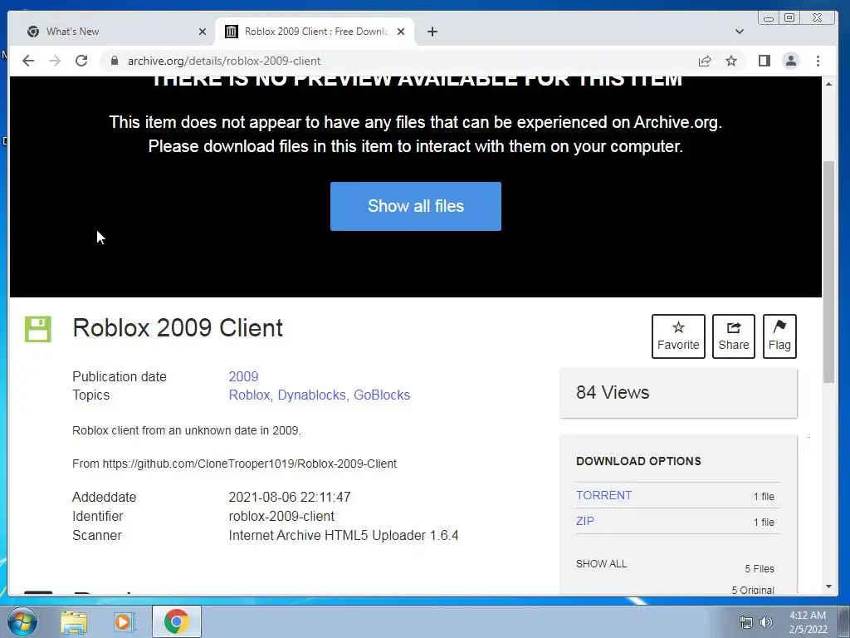Open the Dynablocks topic link
The image size is (850, 638).
click(x=311, y=395)
